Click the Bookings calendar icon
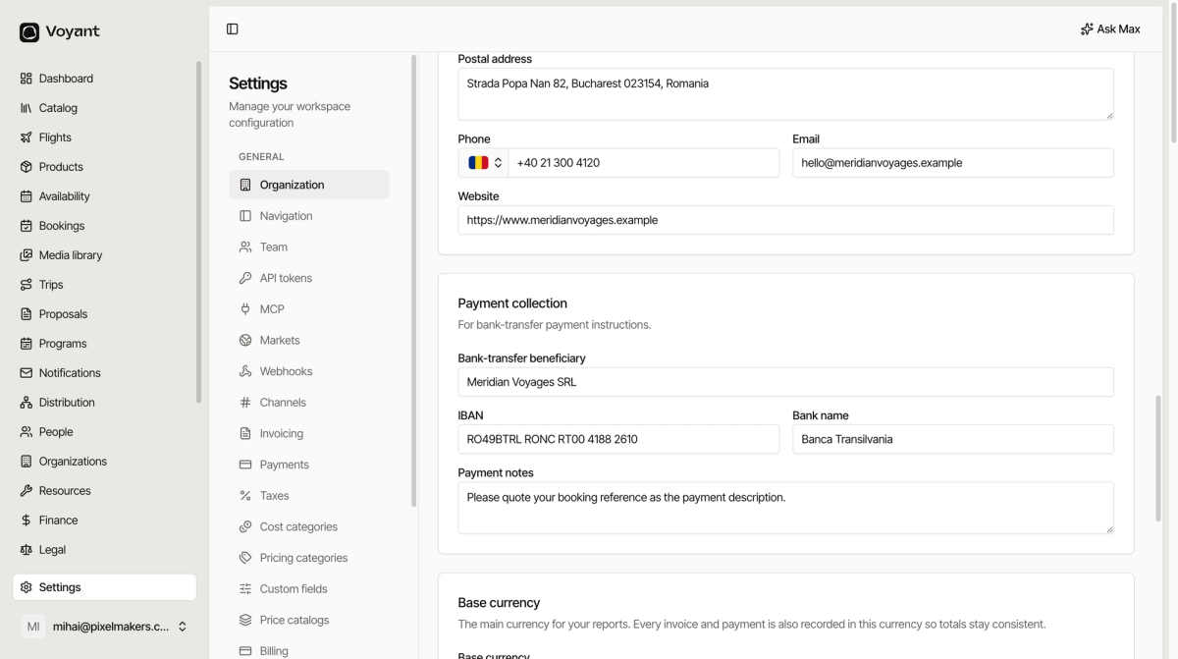Image resolution: width=1178 pixels, height=659 pixels. (x=27, y=226)
